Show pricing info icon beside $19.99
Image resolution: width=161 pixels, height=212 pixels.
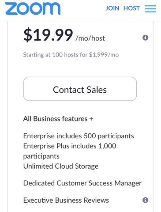(x=145, y=38)
